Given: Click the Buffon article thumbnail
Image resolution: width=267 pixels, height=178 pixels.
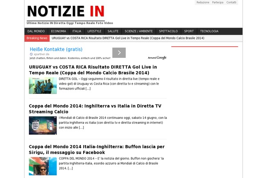Looking at the screenshot, I should [x=43, y=166].
